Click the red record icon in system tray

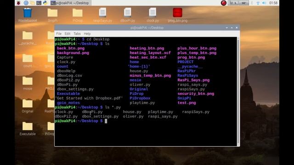coord(224,3)
